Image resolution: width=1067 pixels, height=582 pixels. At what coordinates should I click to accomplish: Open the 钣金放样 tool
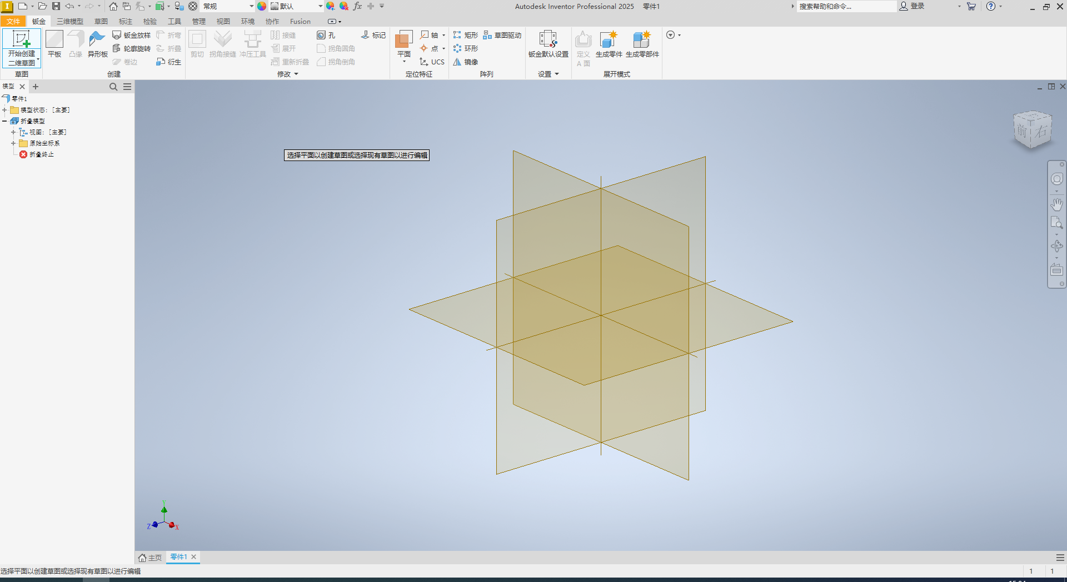click(x=132, y=34)
